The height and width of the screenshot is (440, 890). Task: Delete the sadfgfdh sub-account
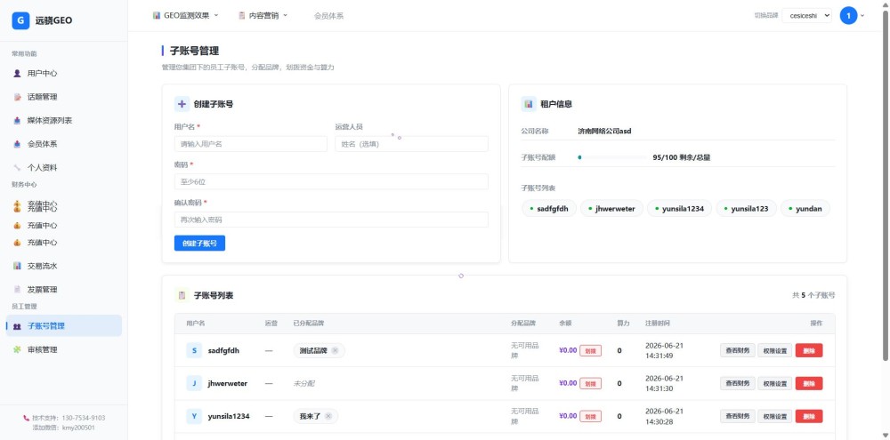[809, 350]
